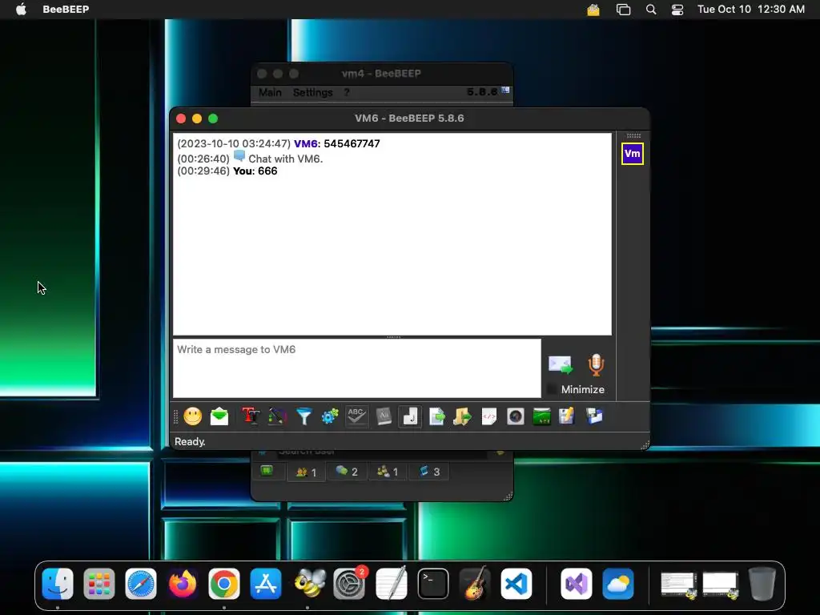
Task: Open the BeeBEEP menu in the macOS menu bar
Action: [66, 9]
